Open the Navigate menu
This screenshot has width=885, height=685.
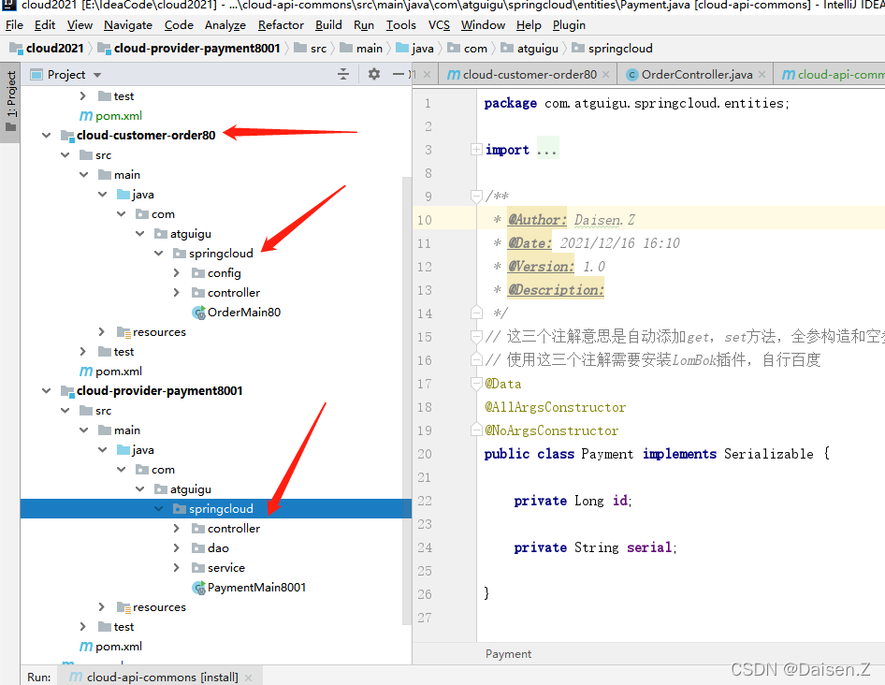[128, 25]
